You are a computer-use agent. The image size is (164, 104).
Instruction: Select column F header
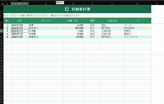click(x=112, y=4)
